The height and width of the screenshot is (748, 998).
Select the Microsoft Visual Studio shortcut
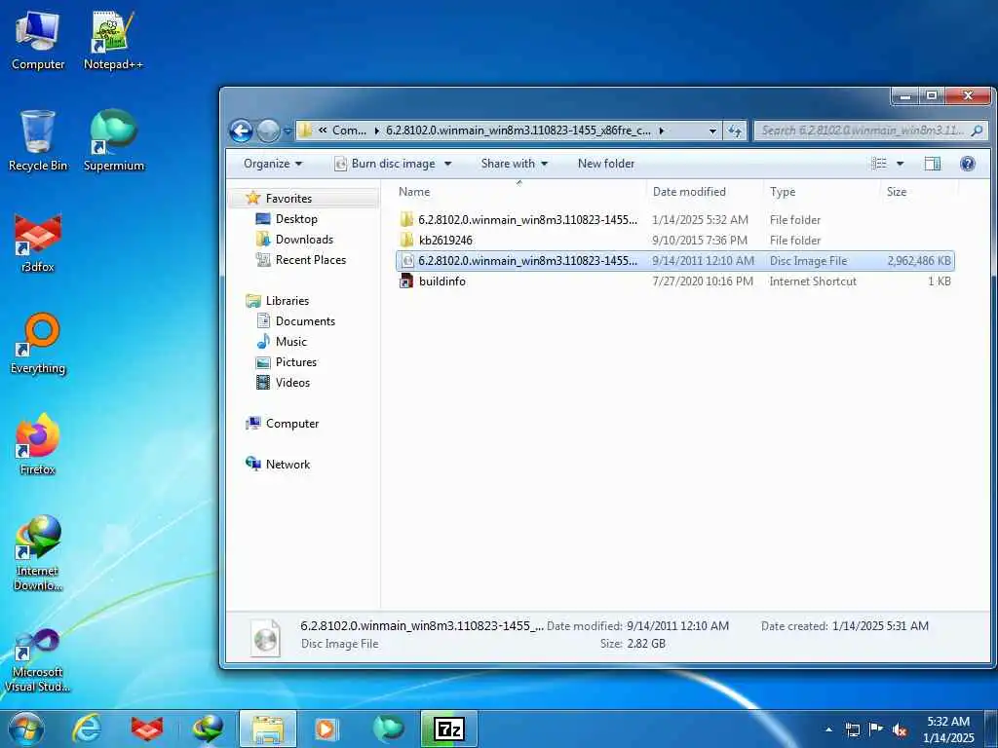pyautogui.click(x=38, y=660)
